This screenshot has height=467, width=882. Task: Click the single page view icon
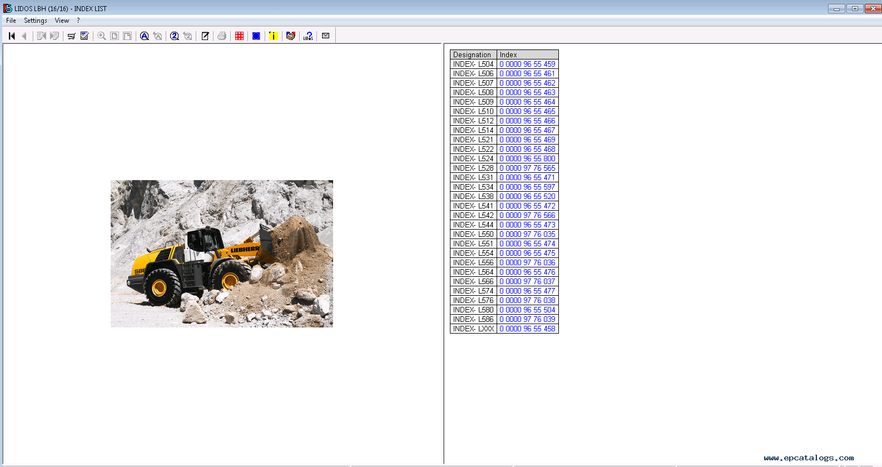pos(115,36)
